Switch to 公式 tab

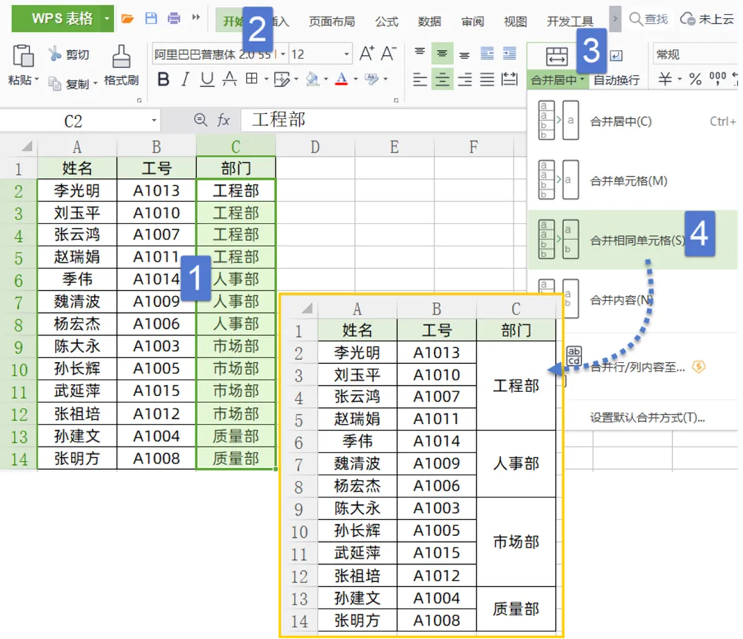387,21
